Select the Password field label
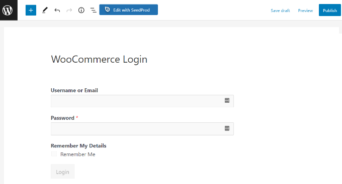Image resolution: width=342 pixels, height=184 pixels. (62, 118)
